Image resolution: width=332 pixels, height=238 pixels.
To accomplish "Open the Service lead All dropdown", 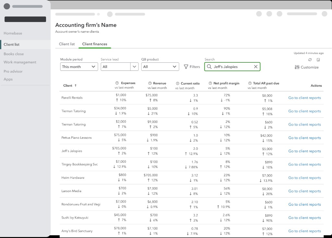I will click(119, 67).
